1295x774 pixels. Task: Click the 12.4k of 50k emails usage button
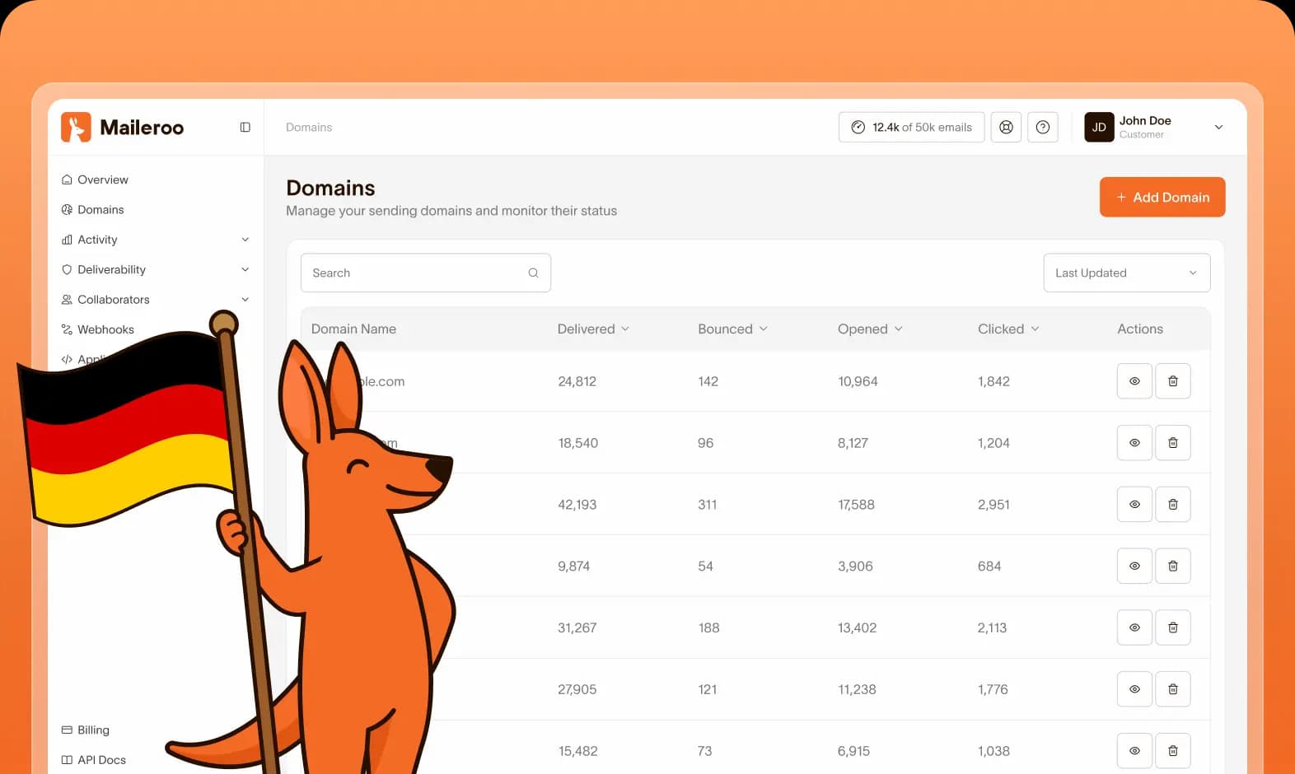pos(911,127)
